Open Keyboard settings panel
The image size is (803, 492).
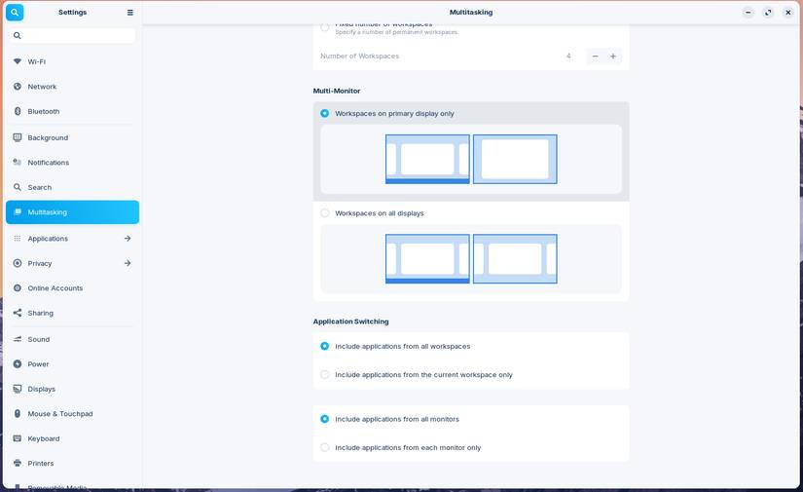coord(72,438)
